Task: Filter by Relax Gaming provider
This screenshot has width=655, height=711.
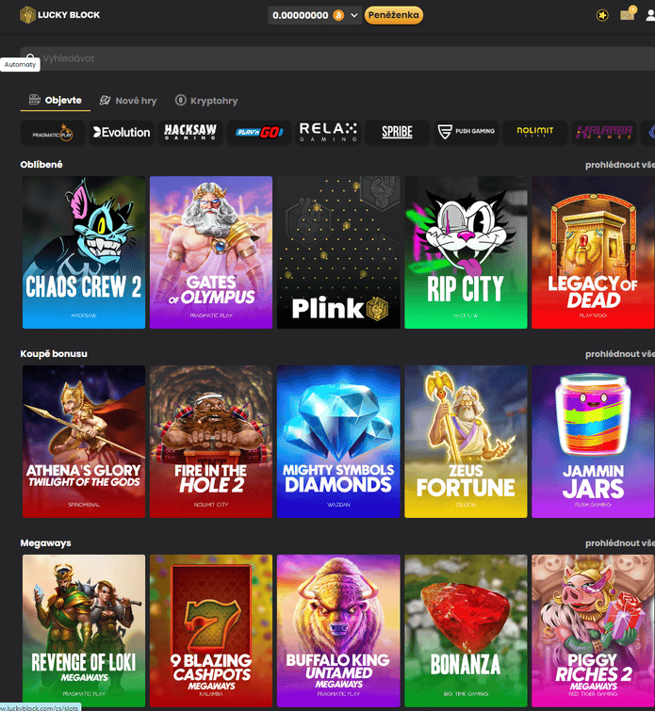Action: (x=328, y=133)
